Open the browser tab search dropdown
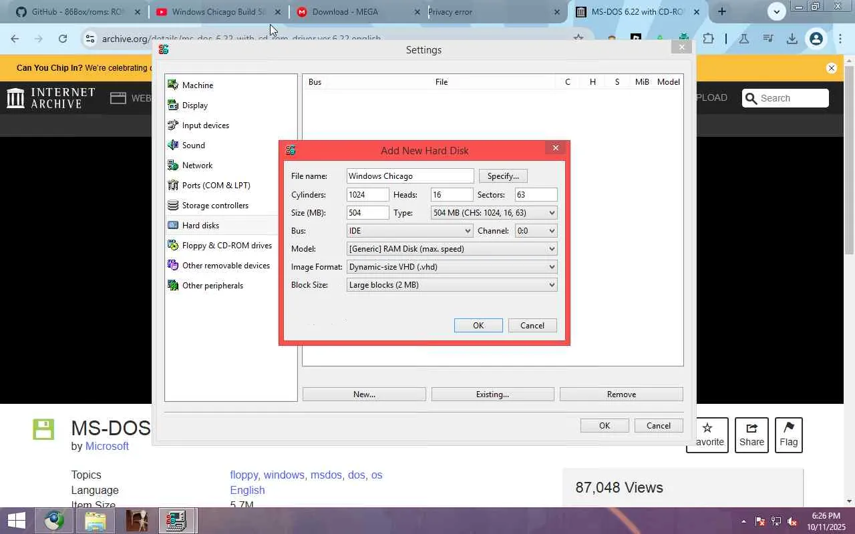Viewport: 855px width, 534px height. tap(776, 11)
